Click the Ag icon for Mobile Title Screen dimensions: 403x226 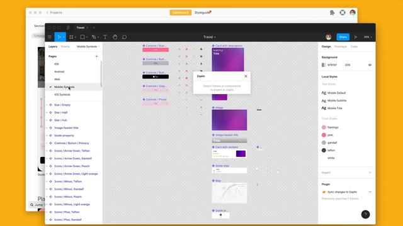[324, 108]
